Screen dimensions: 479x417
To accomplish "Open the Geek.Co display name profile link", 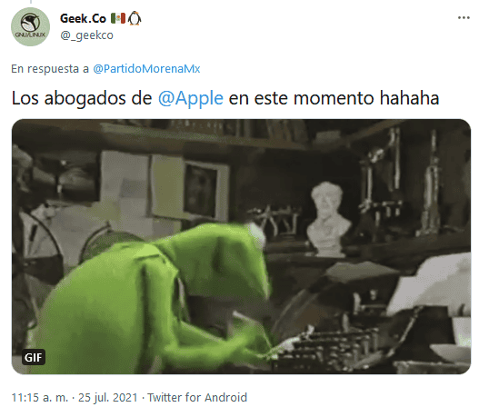I will (x=83, y=18).
